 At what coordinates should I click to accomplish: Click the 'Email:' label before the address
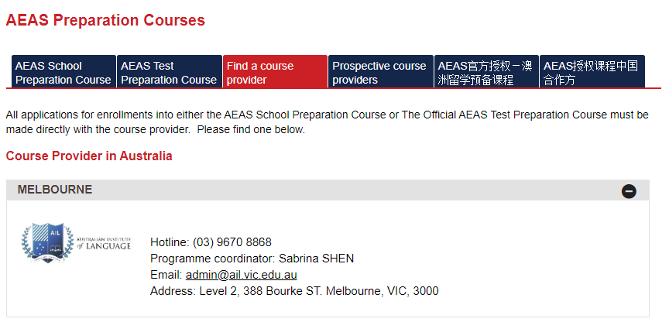(x=166, y=275)
